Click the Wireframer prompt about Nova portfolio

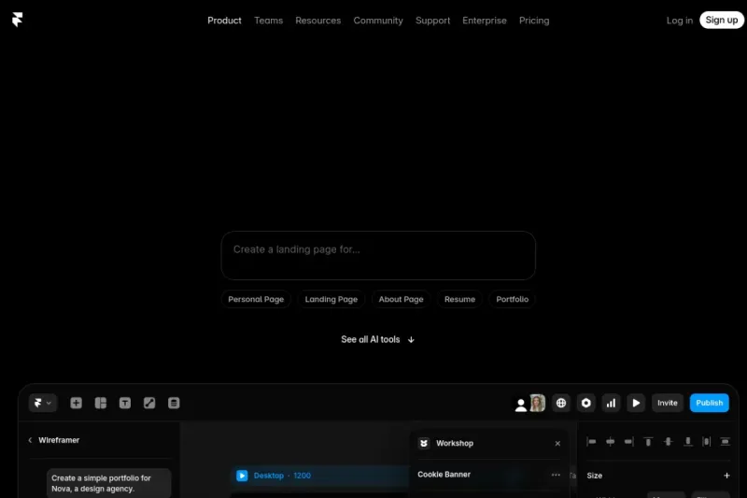108,483
